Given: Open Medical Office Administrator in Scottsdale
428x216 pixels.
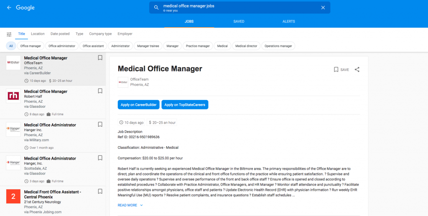Looking at the screenshot, I should tap(50, 158).
